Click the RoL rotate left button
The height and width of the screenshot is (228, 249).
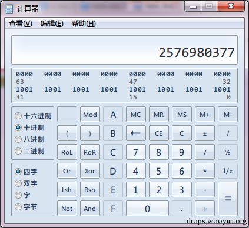click(x=67, y=152)
